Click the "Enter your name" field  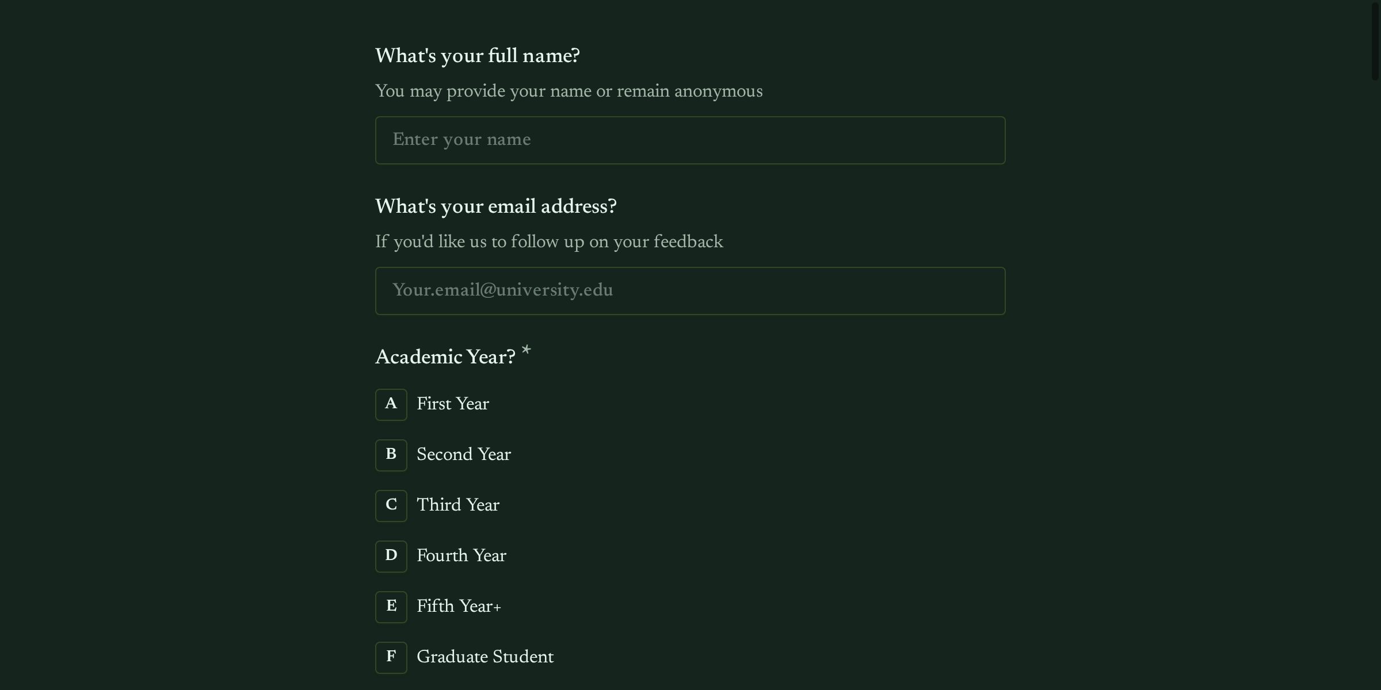coord(690,140)
